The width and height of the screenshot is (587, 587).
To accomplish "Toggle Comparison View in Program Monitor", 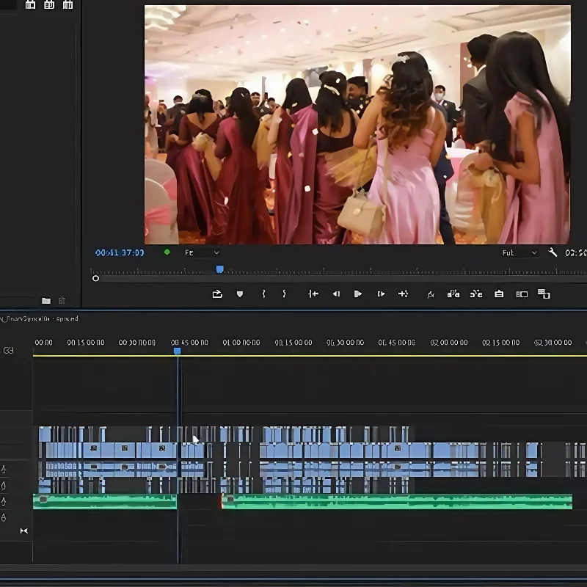I will pos(522,294).
